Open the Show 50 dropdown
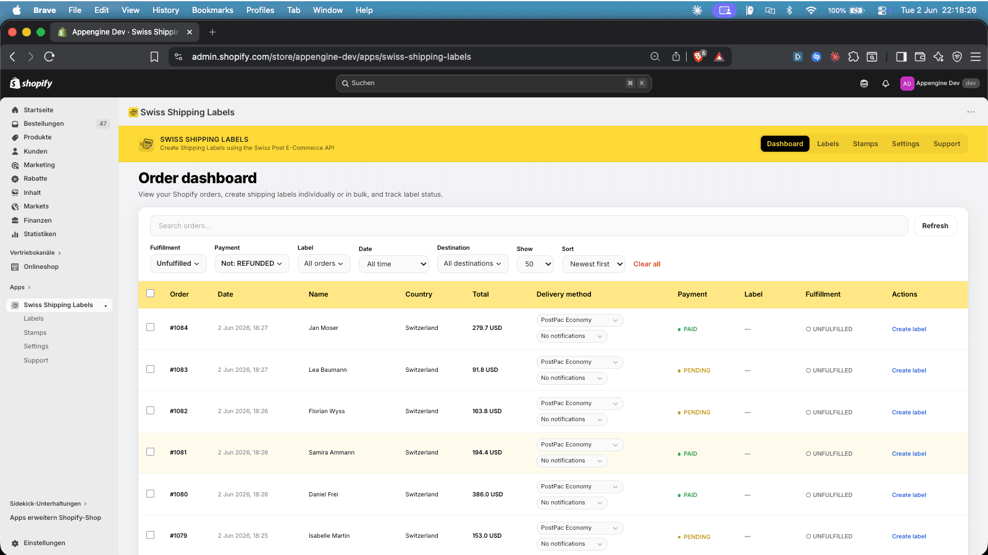This screenshot has width=988, height=555. click(x=535, y=264)
